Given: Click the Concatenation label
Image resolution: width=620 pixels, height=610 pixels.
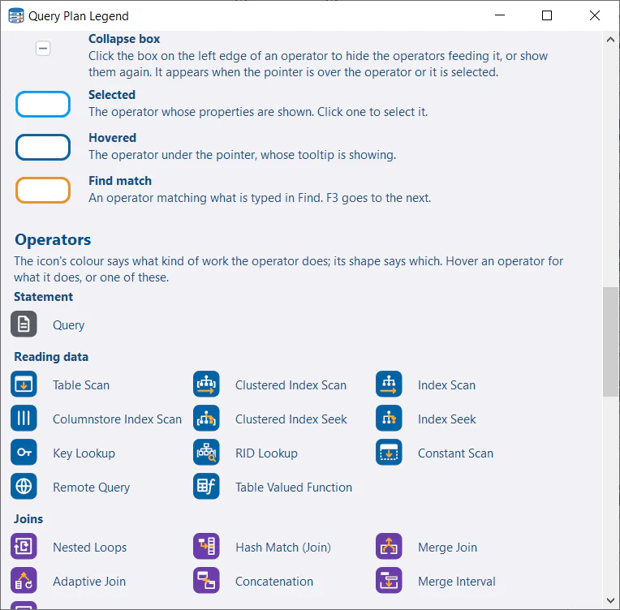Looking at the screenshot, I should pos(274,581).
